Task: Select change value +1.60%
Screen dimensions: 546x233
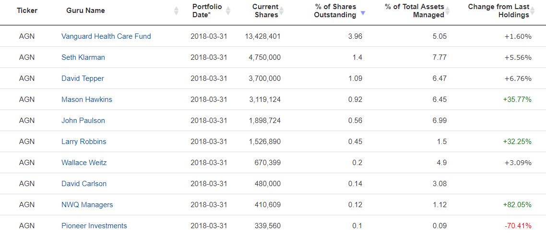Action: [x=518, y=36]
